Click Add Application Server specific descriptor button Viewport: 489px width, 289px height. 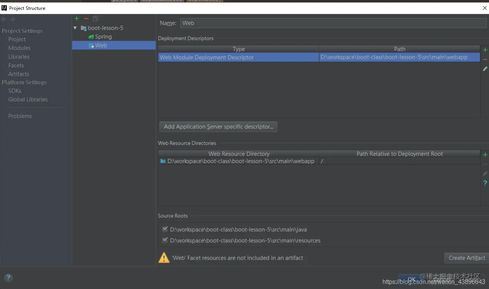218,127
